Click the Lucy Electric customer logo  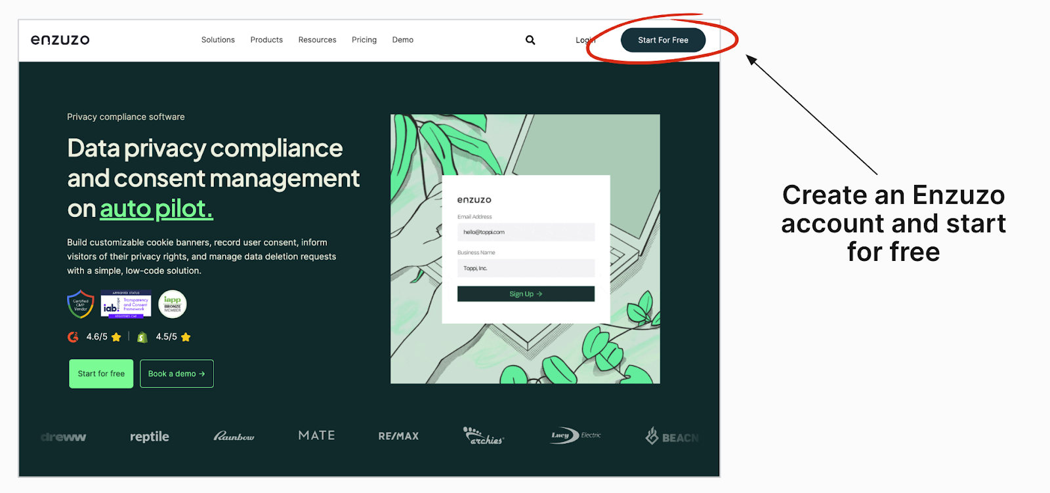(576, 435)
